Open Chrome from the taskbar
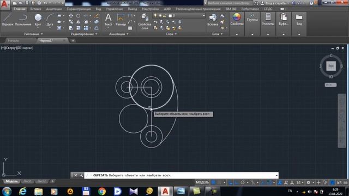Screen dimensions: 349x196 (x=102, y=191)
